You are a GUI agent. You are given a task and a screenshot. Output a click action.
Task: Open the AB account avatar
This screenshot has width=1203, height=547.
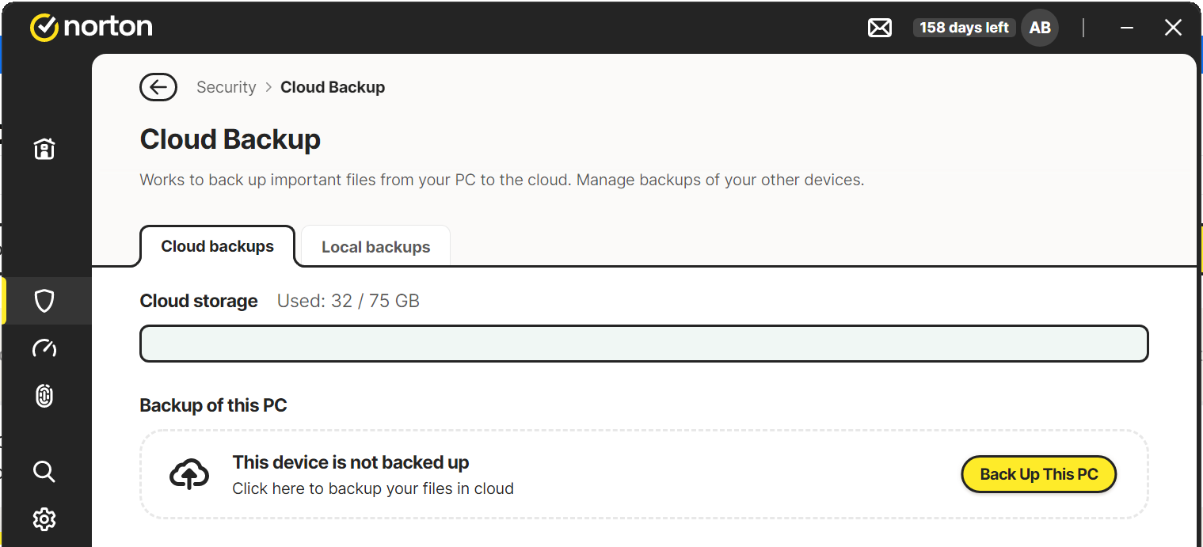(1039, 28)
